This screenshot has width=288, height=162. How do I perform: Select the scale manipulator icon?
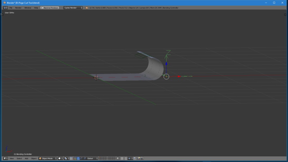85,158
